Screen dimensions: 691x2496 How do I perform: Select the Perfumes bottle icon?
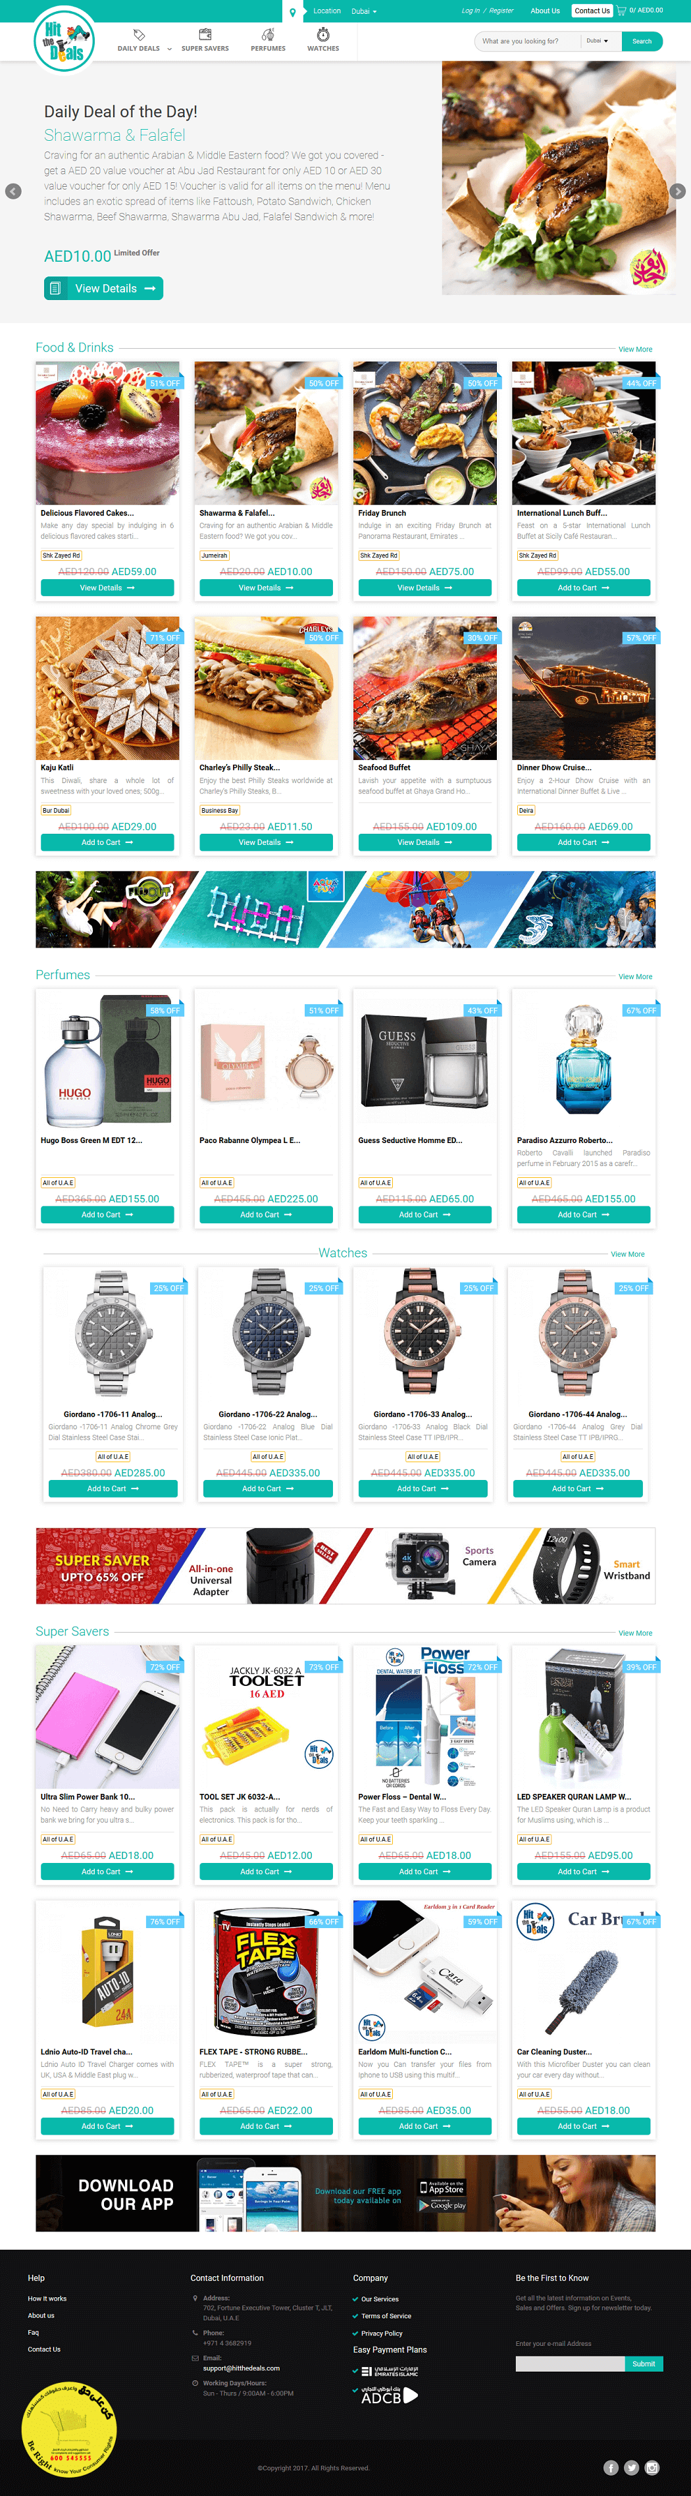click(x=267, y=35)
